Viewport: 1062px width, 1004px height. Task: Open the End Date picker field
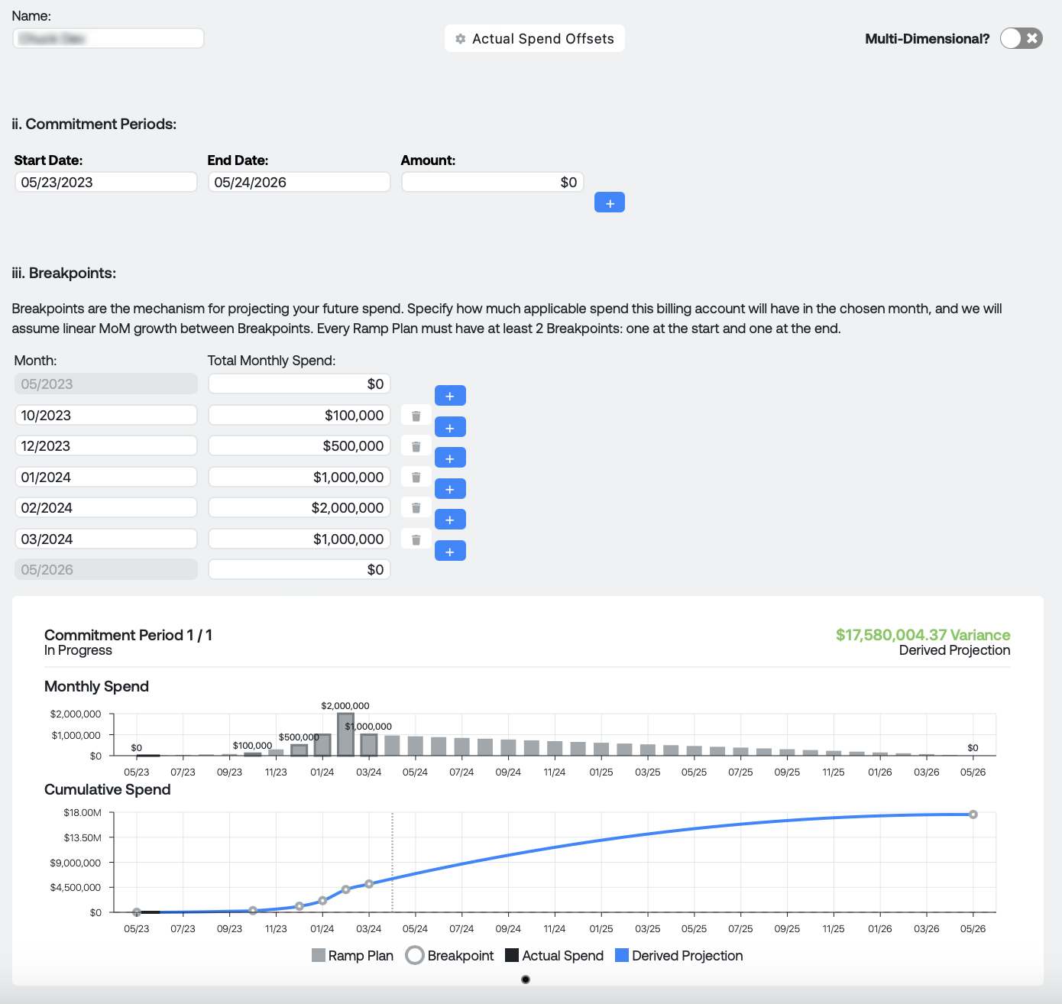[299, 183]
